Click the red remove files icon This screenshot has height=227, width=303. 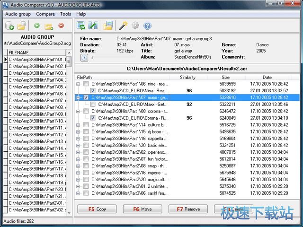point(61,26)
